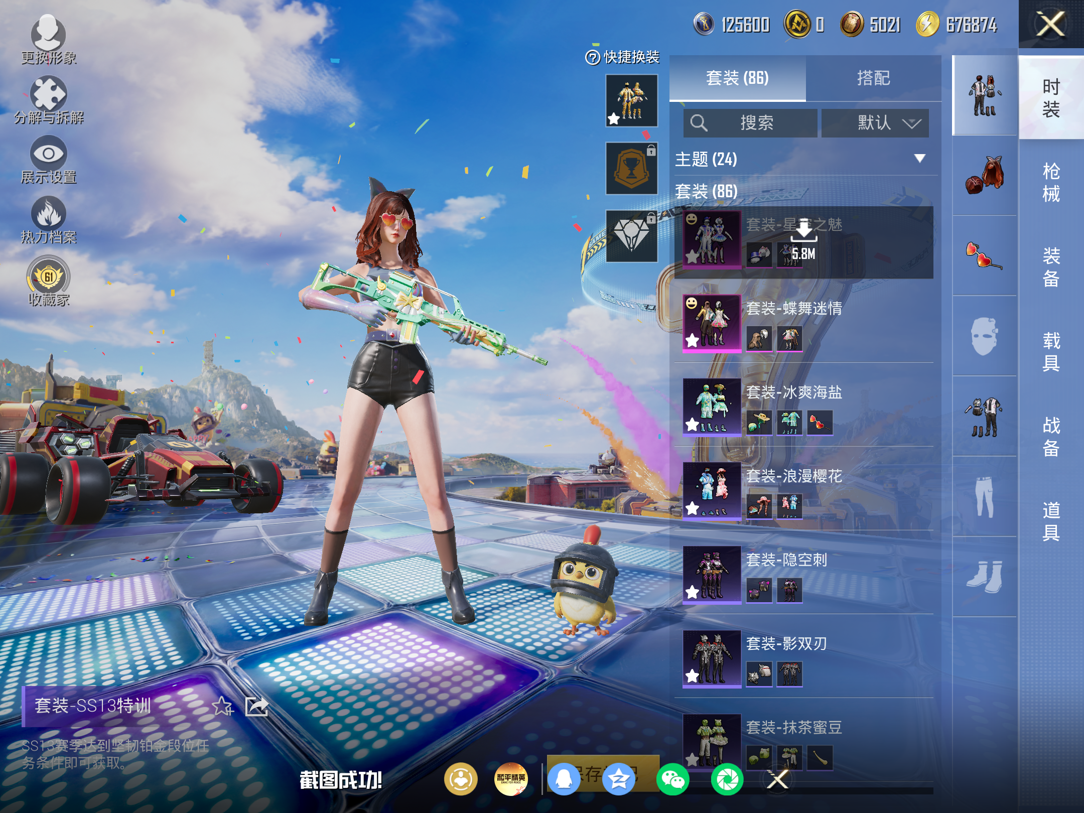
Task: Select the 套装-蝶舞迷情 outfit thumbnail
Action: click(x=712, y=323)
